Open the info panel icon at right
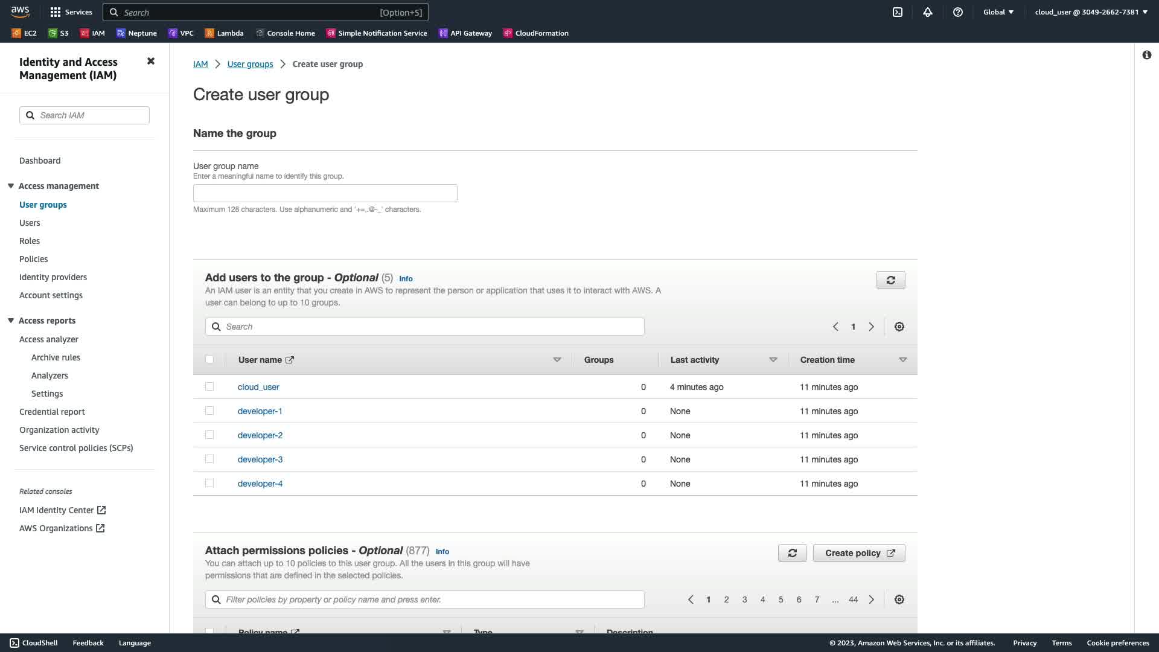This screenshot has height=652, width=1159. point(1147,55)
